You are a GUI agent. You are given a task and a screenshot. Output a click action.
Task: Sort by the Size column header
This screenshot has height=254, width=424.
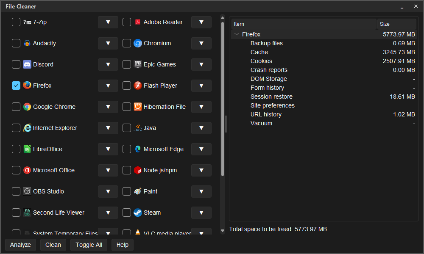click(396, 24)
